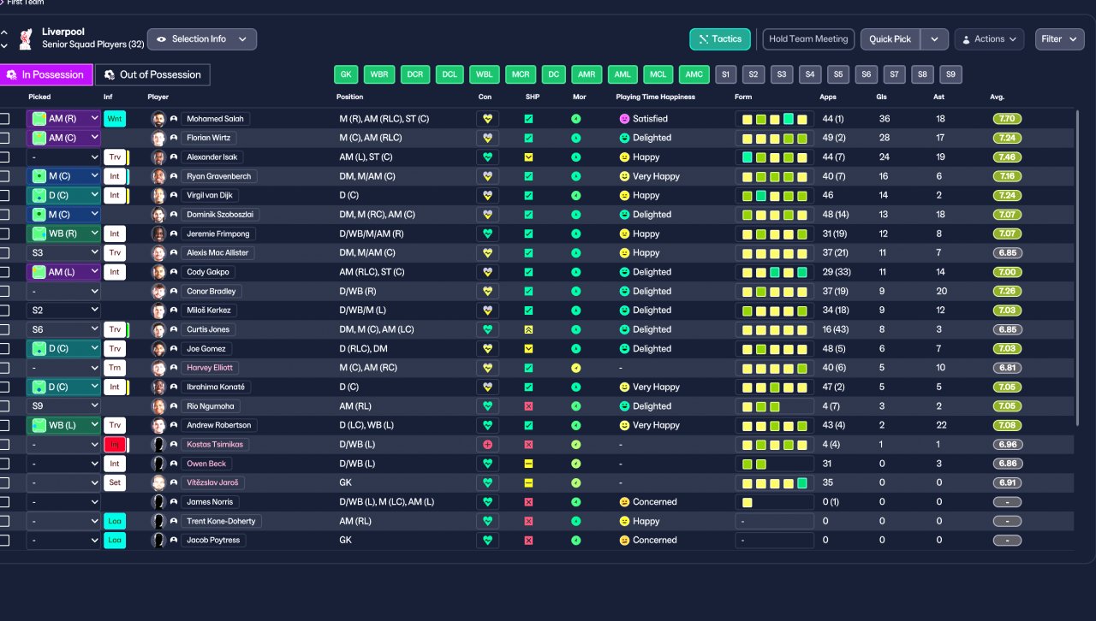The image size is (1096, 621).
Task: Open Mohamed Salah's player name link
Action: (x=216, y=119)
